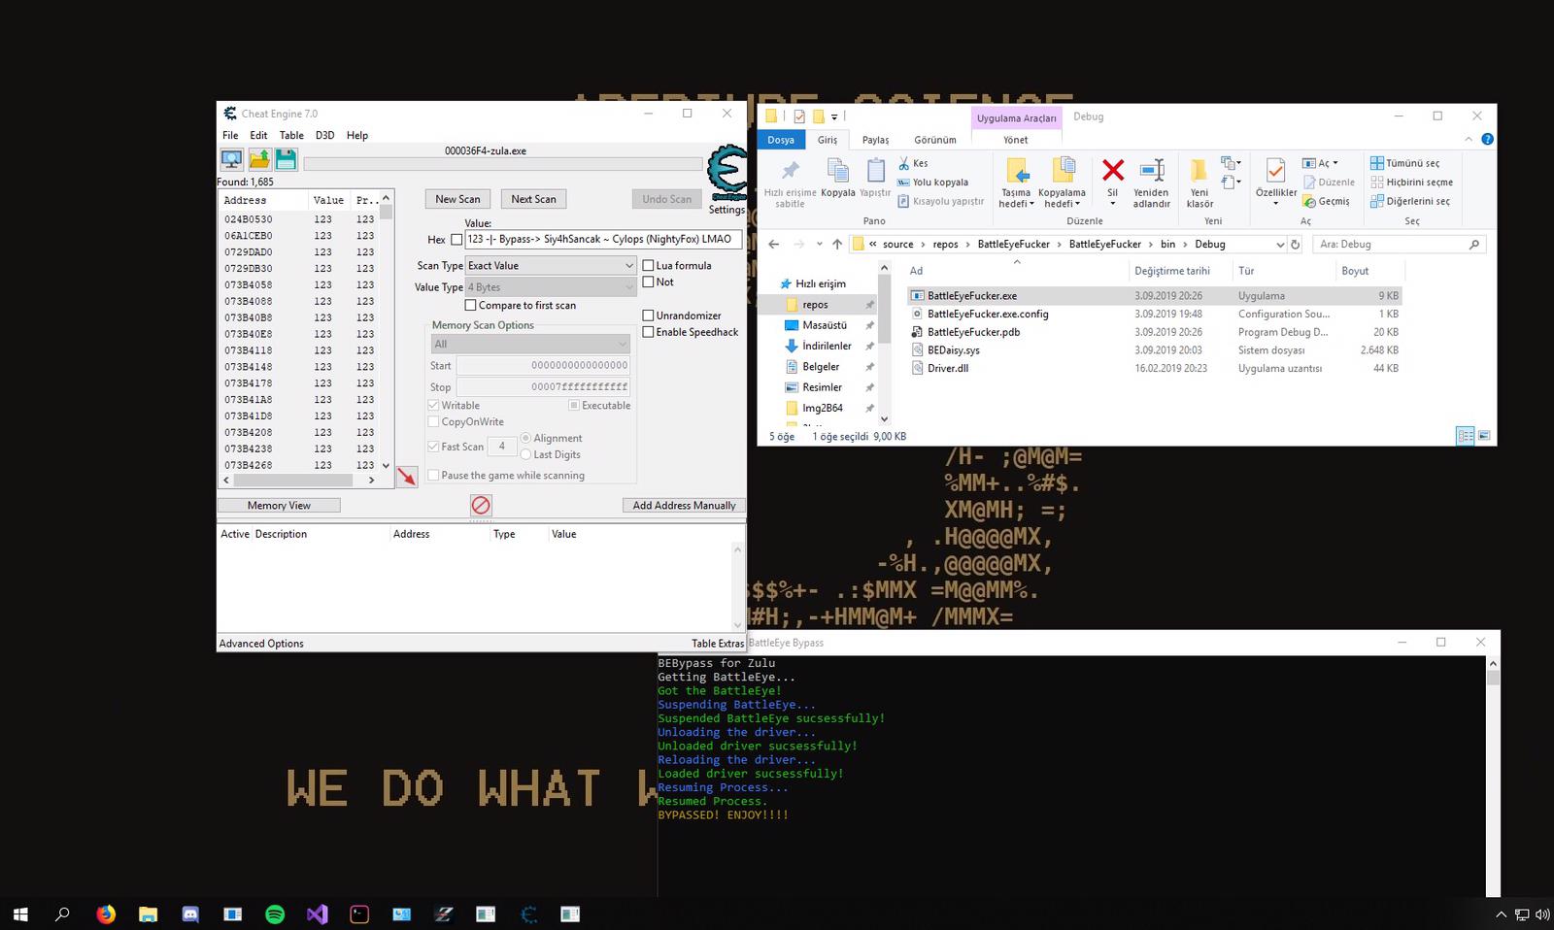Enable the Lua formula checkbox
Screen dimensions: 1554x930
click(648, 265)
